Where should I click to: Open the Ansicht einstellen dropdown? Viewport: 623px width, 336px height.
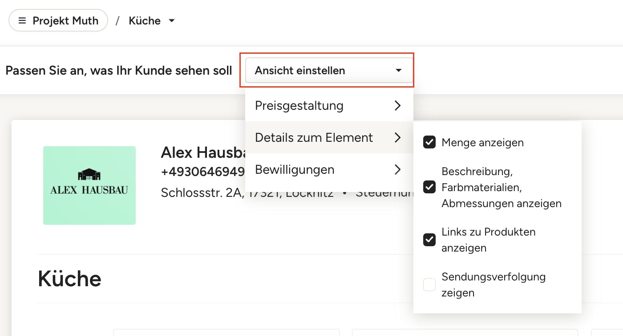pyautogui.click(x=328, y=70)
